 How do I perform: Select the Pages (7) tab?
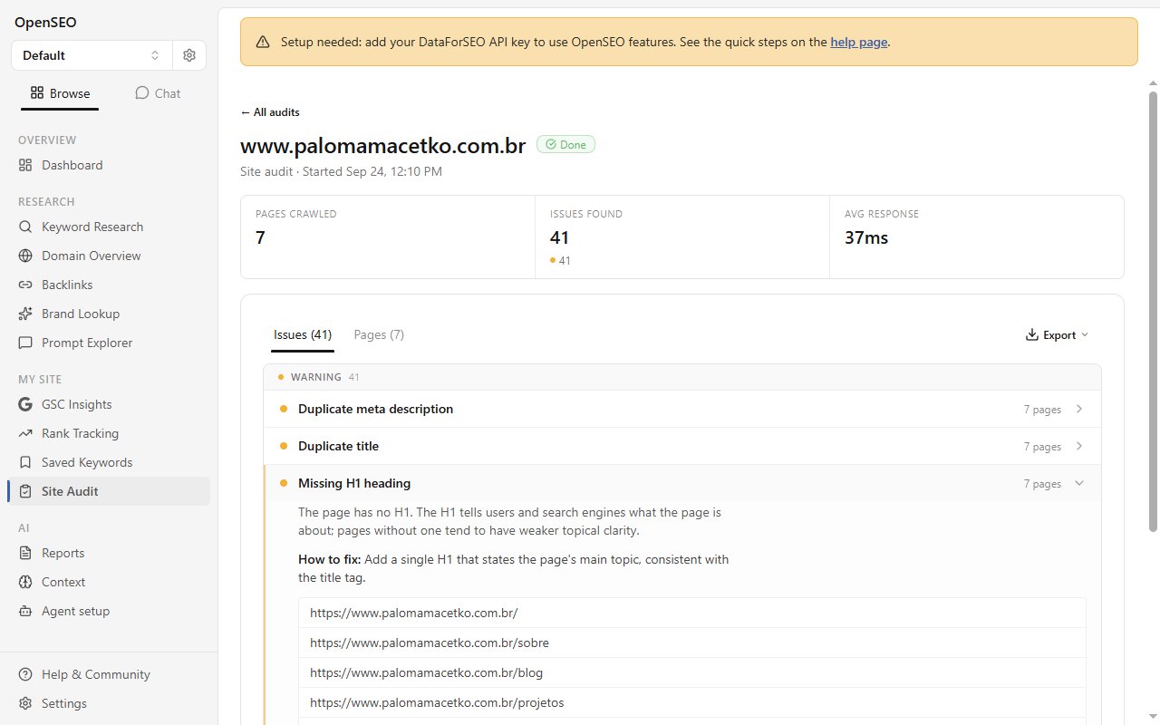point(379,334)
